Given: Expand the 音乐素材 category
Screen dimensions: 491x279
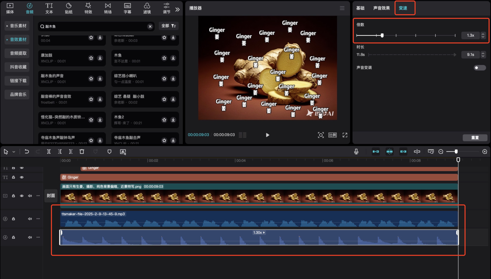Looking at the screenshot, I should 17,26.
